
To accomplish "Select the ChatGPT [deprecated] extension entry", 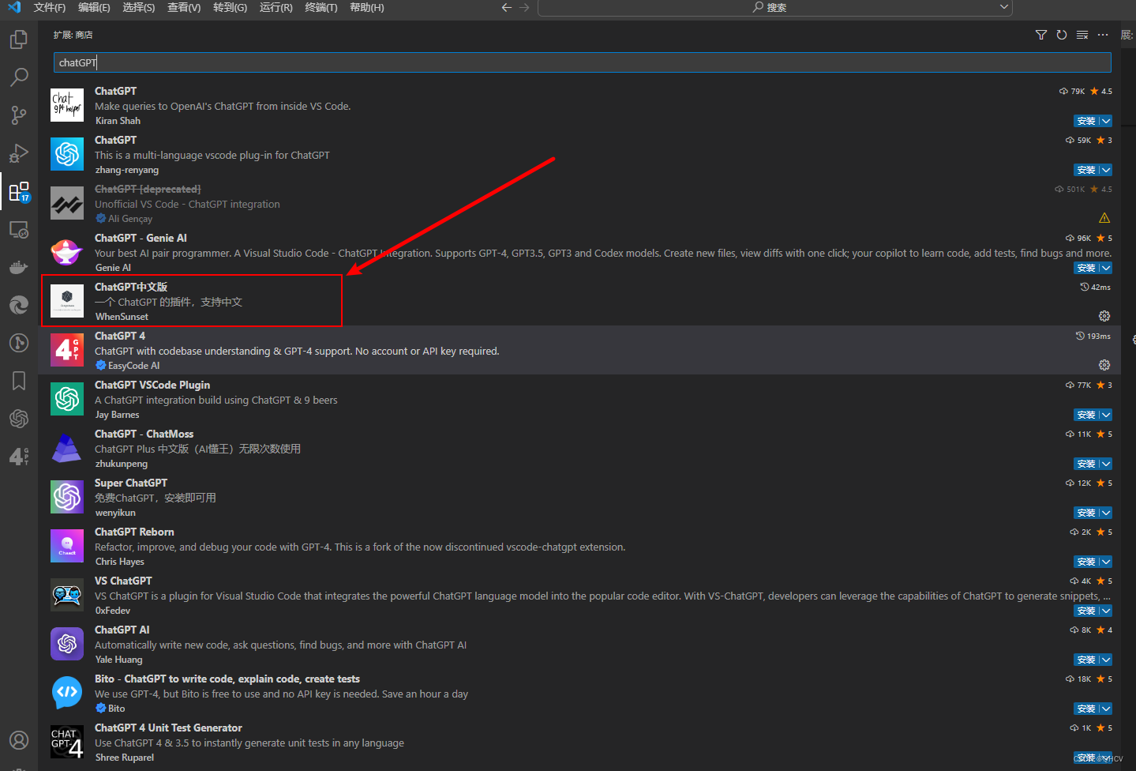I will click(x=581, y=203).
